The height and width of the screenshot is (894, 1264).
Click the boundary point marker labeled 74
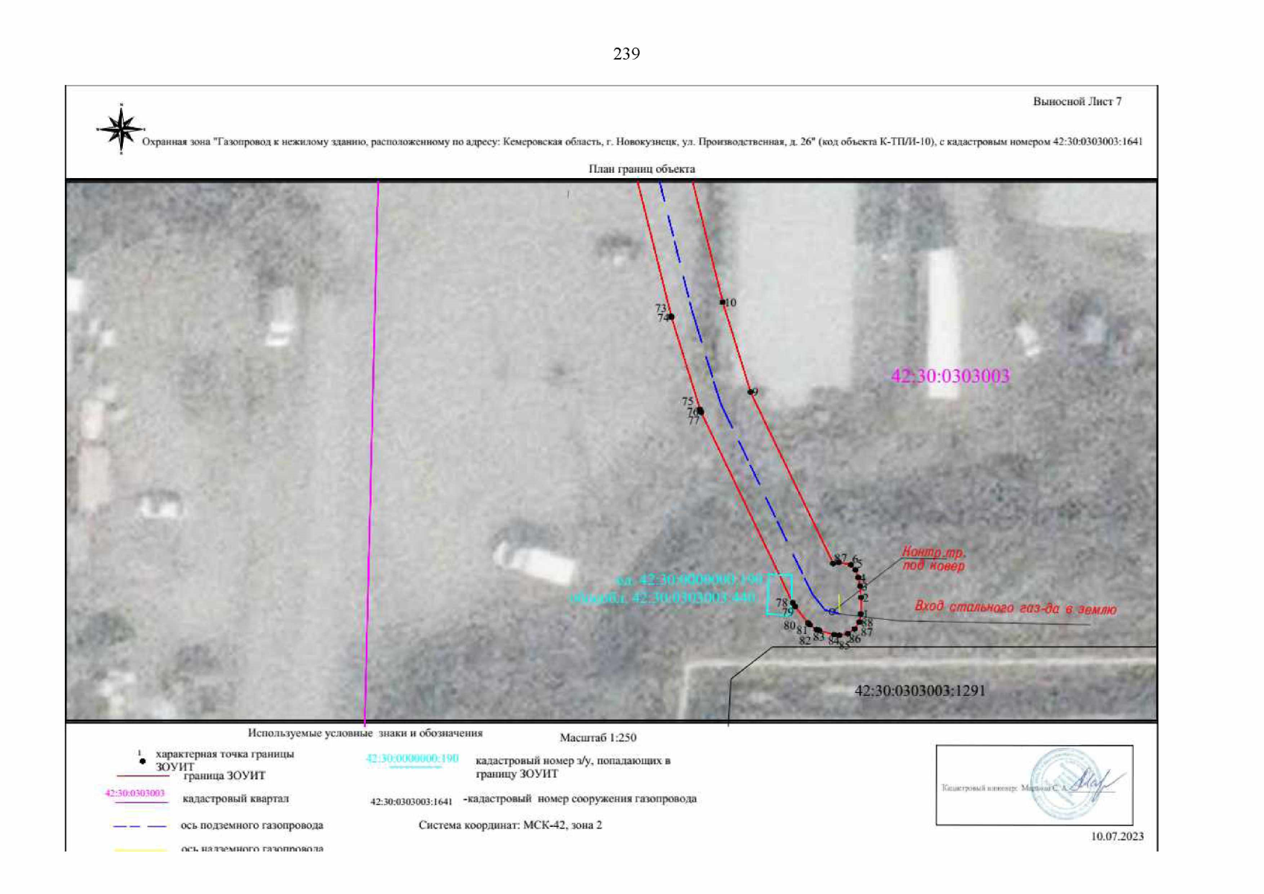(x=671, y=317)
